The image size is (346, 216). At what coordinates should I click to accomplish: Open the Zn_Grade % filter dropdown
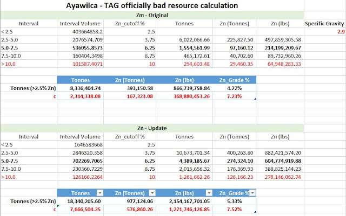coord(252,193)
